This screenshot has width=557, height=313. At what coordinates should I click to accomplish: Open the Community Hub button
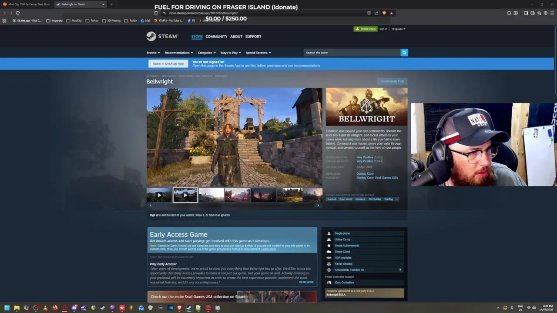click(392, 81)
